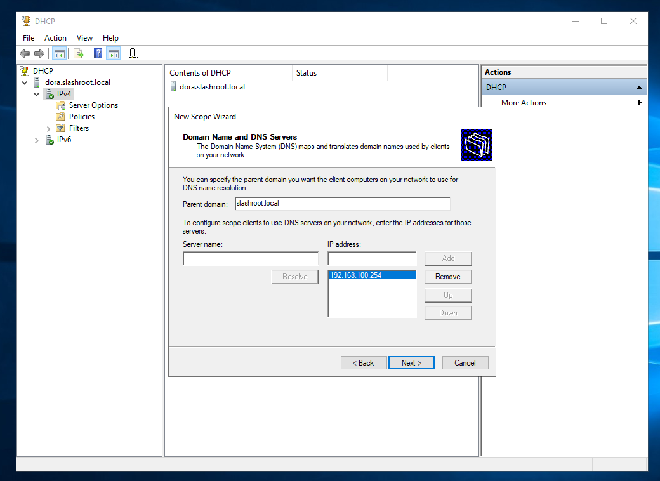Collapse the IPv4 tree node
The width and height of the screenshot is (660, 481).
tap(37, 94)
